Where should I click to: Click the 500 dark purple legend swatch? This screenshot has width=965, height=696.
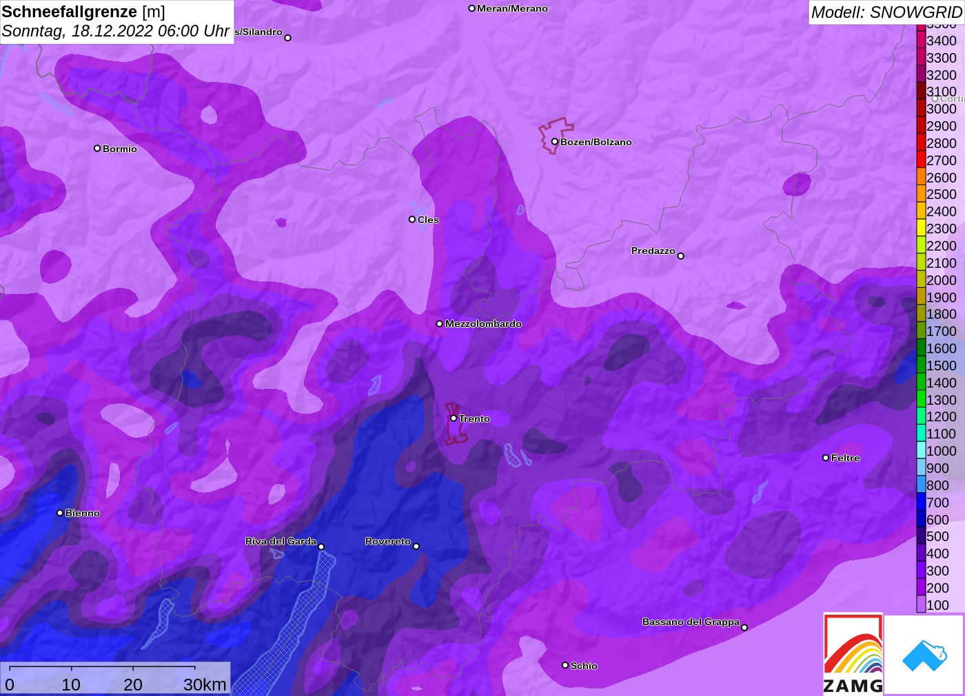(921, 536)
